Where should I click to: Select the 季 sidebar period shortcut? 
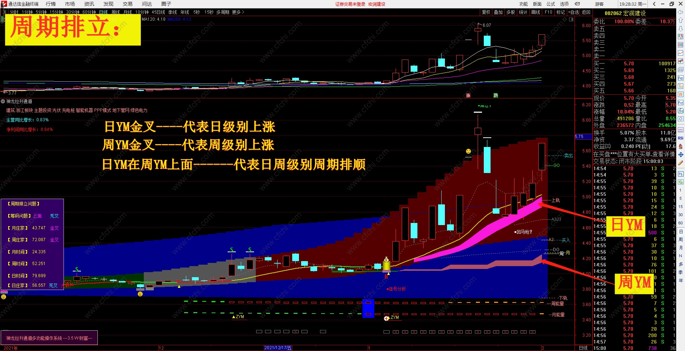(681, 272)
